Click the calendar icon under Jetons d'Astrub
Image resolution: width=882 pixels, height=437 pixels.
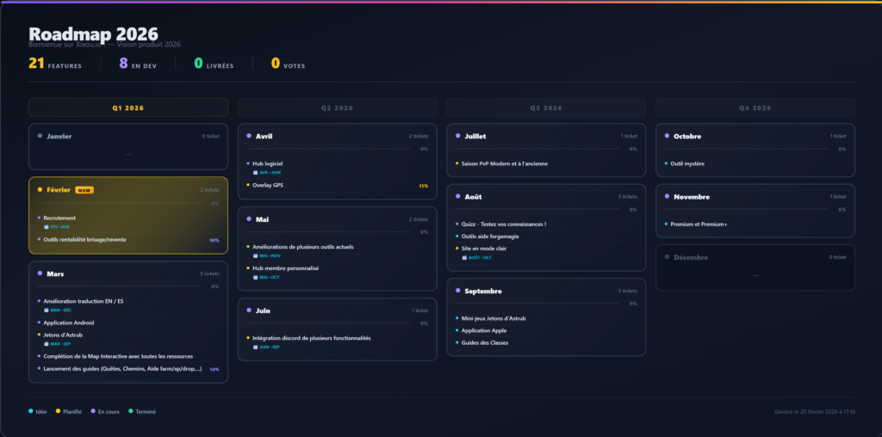(x=47, y=343)
